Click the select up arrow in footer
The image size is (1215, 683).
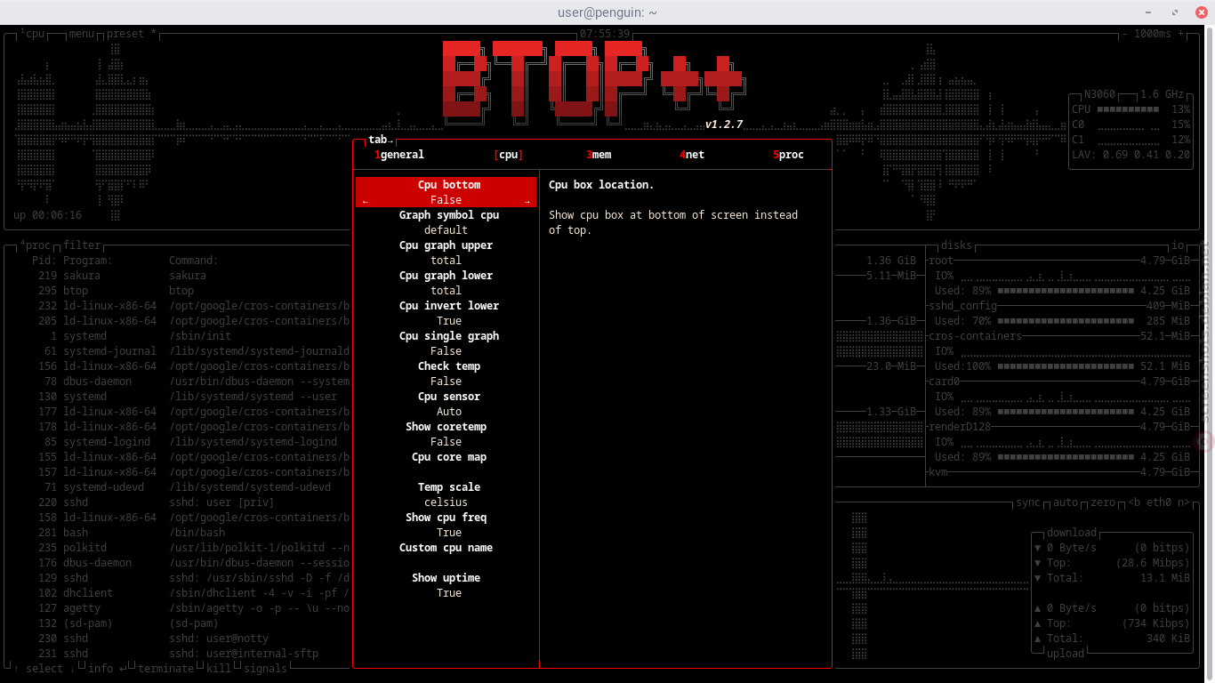[x=17, y=669]
